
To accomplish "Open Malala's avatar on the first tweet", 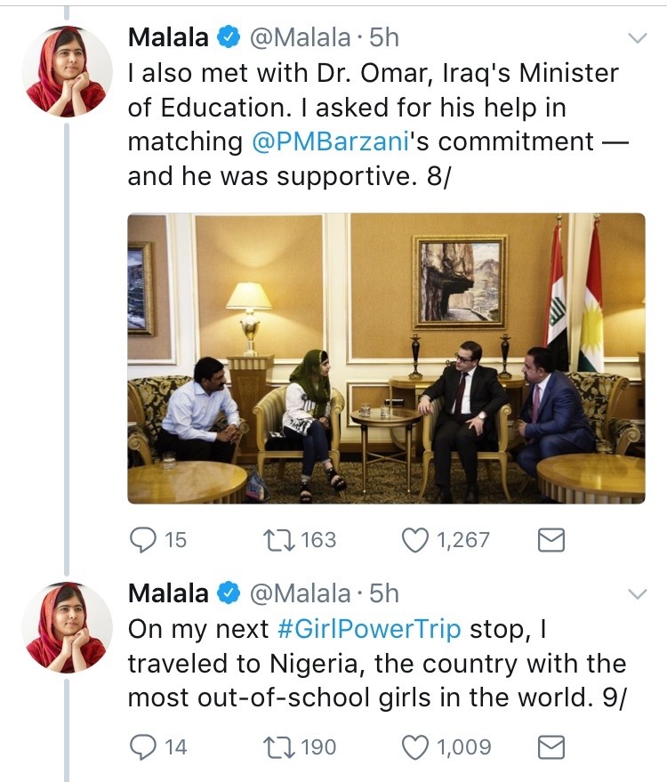I will pos(67,71).
